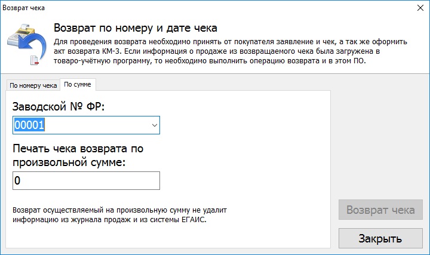Viewport: 430px width, 255px height.
Task: Click the description paragraph mentioning акт возврата КМ-3
Action: click(230, 51)
